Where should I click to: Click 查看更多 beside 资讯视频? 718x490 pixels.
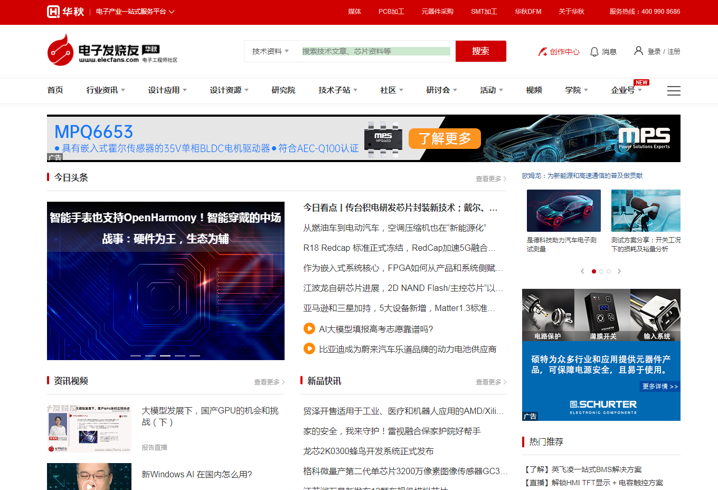269,382
